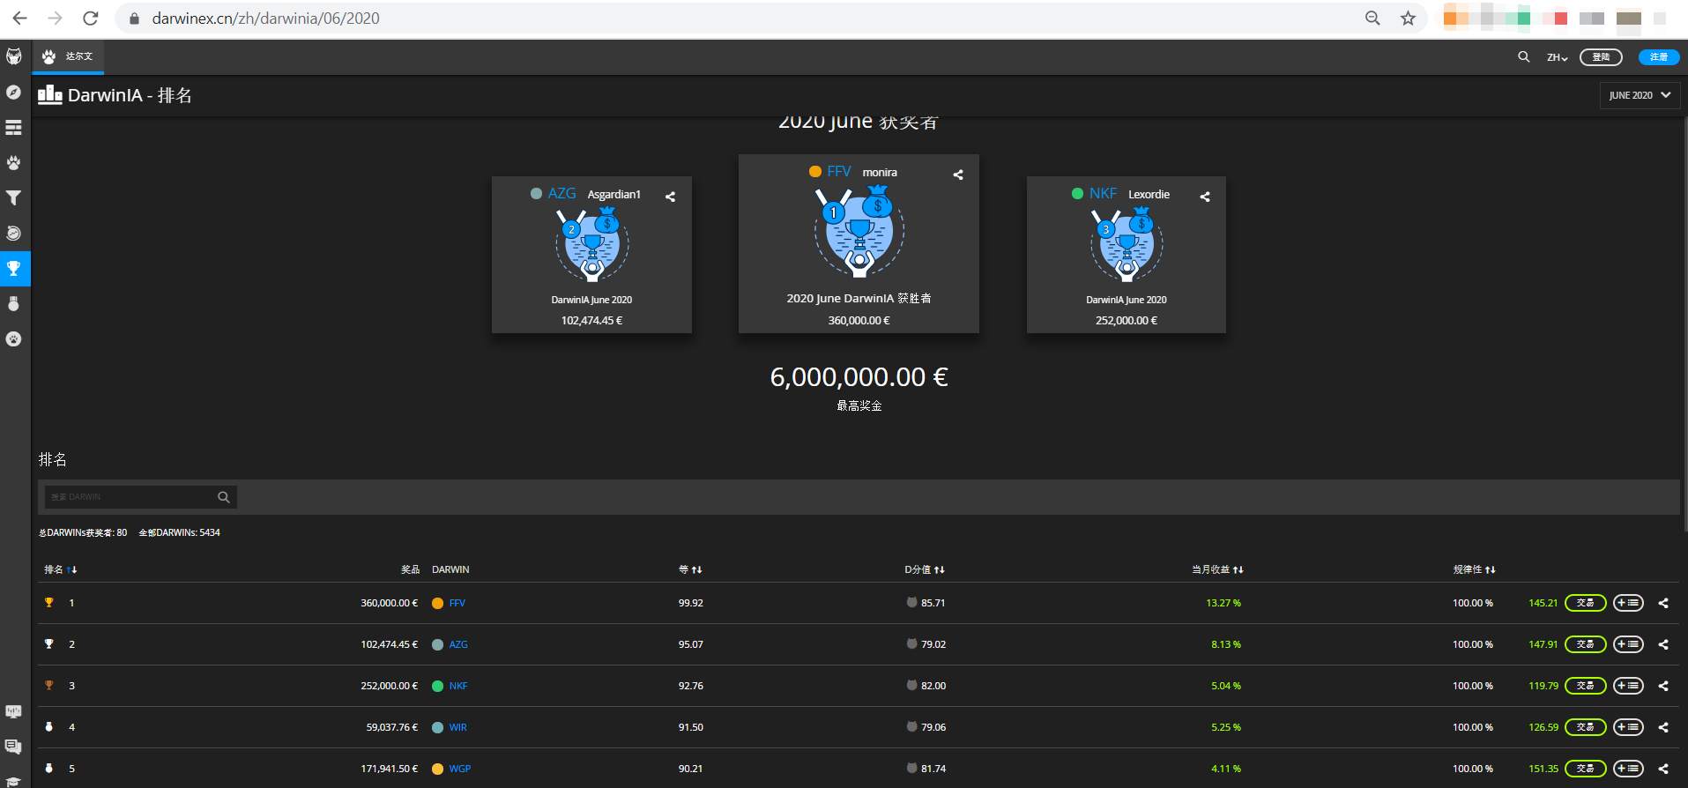Open the dashboard grid icon in sidebar
The height and width of the screenshot is (788, 1688).
[x=14, y=128]
